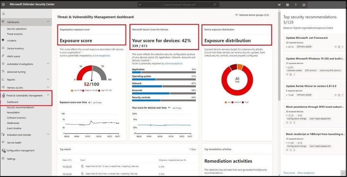Open Event timeline in sidebar
The image size is (347, 177).
point(14,128)
